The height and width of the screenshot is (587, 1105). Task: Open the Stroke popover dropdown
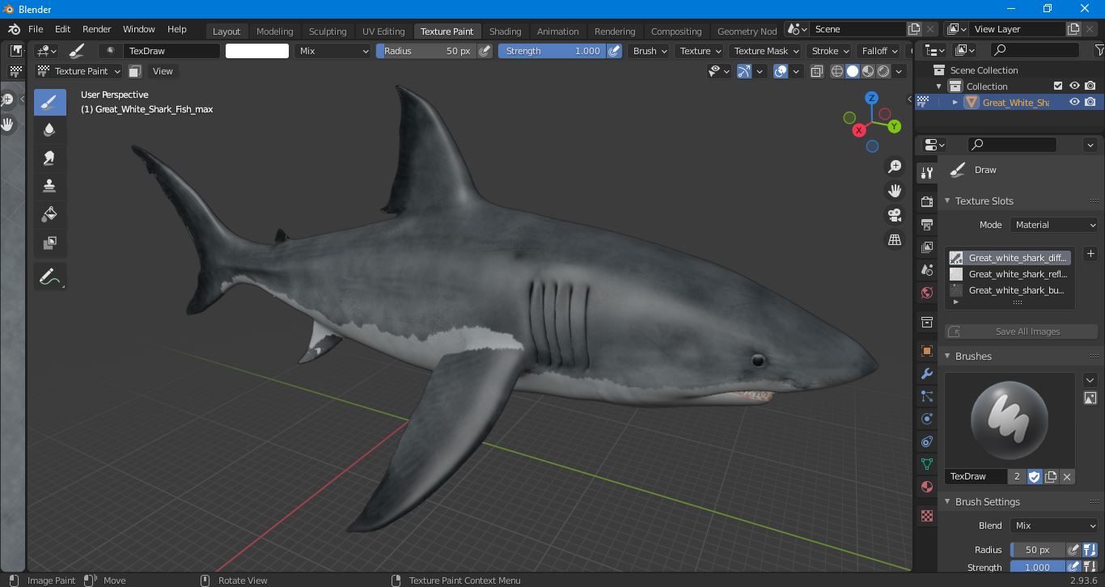click(830, 51)
